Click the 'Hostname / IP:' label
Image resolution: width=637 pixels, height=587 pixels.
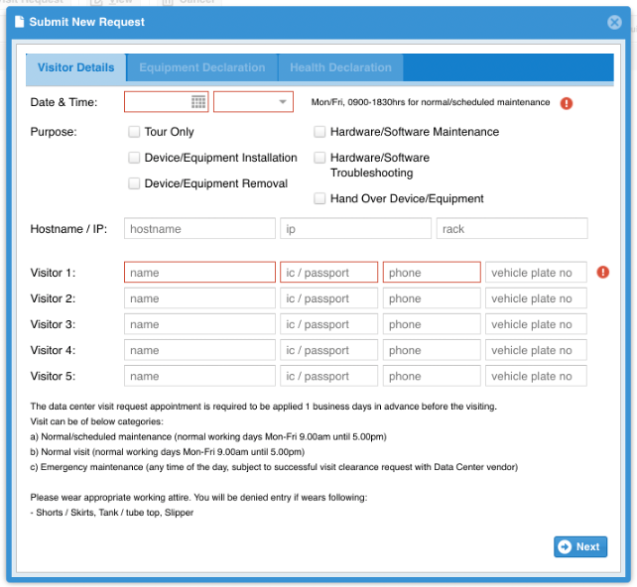tap(68, 229)
